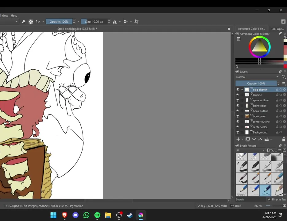
Task: Select the spine outline layer
Action: (261, 100)
